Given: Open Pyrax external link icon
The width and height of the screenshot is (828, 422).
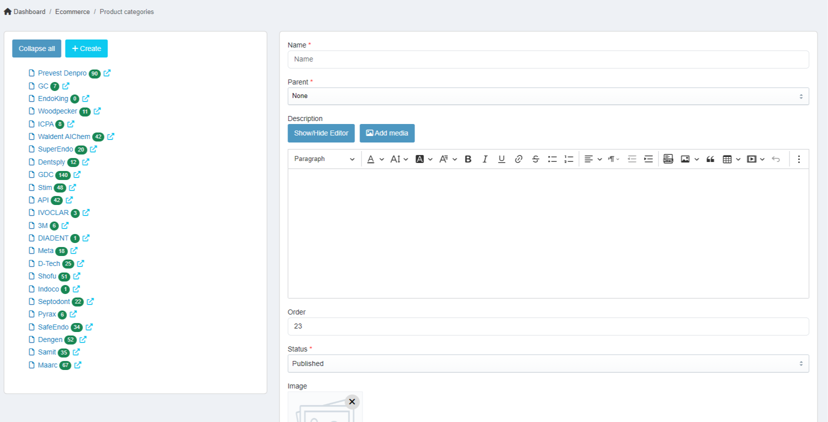Looking at the screenshot, I should [73, 314].
